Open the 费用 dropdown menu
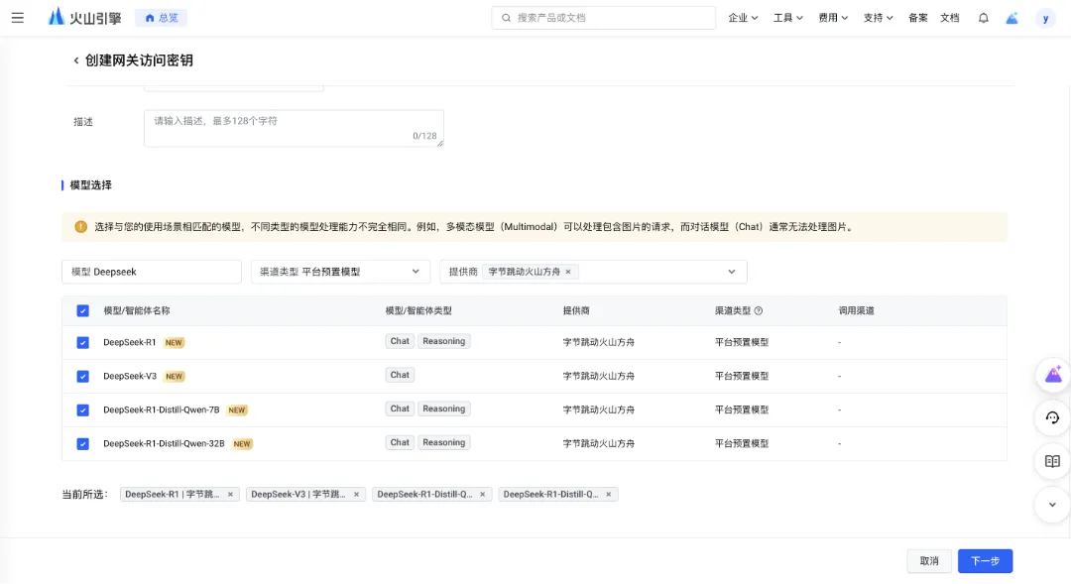Viewport: 1071px width, 584px height. [x=833, y=18]
